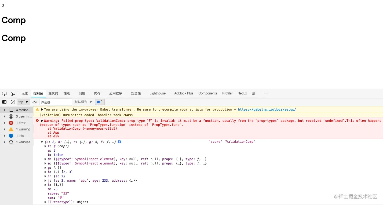Image resolution: width=383 pixels, height=205 pixels.
Task: Switch to the 层 tab
Action: (x=254, y=93)
